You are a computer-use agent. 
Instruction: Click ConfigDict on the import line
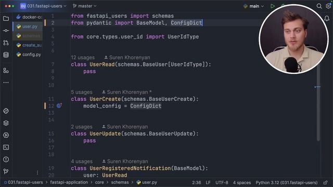186,23
